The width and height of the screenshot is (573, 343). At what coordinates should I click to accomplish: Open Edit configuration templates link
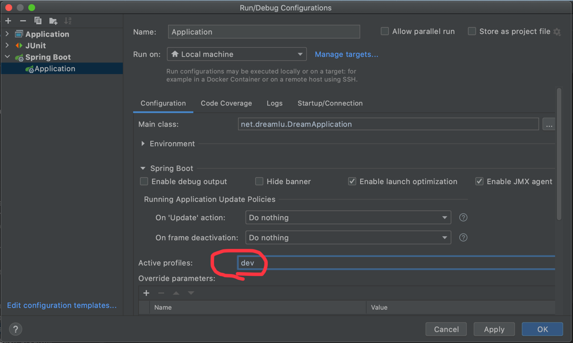point(62,305)
